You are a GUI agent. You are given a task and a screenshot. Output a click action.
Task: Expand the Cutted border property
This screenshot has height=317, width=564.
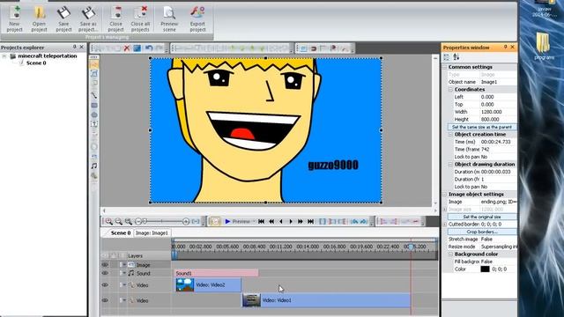445,224
